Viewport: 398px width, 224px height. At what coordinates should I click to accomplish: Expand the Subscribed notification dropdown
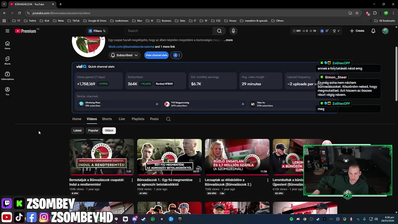coord(124,55)
